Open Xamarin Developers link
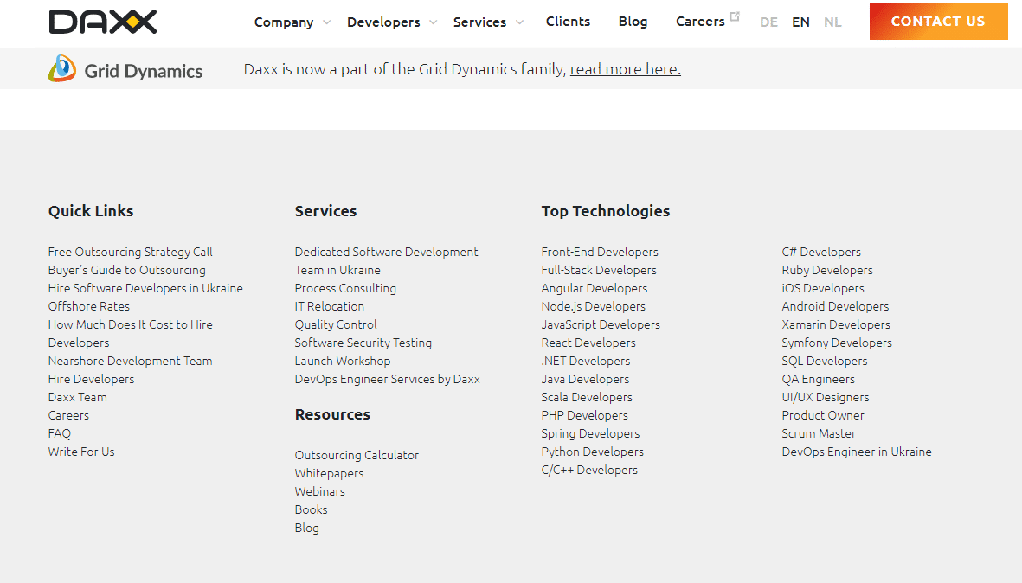The height and width of the screenshot is (583, 1022). coord(836,324)
